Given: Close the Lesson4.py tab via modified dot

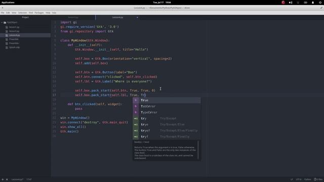Looking at the screenshot, I should [x=137, y=18].
